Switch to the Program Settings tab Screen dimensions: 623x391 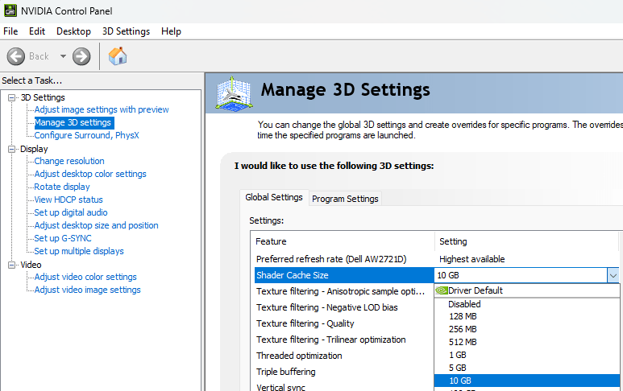pos(345,199)
